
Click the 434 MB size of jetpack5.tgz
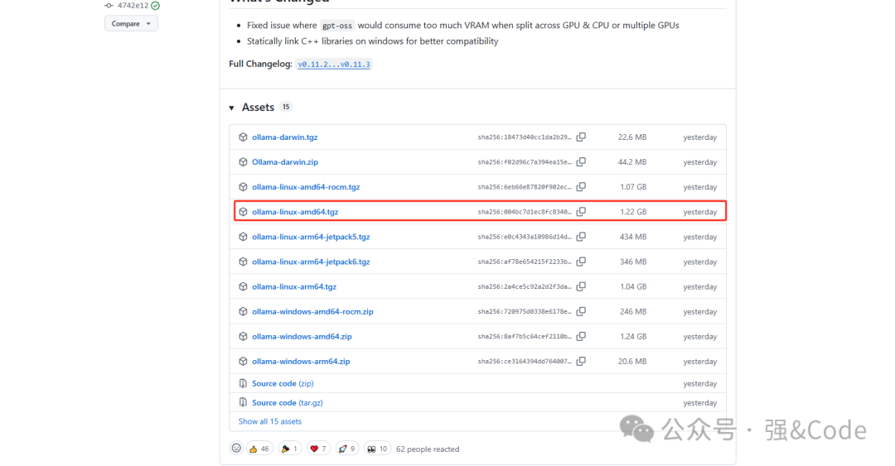tap(633, 237)
